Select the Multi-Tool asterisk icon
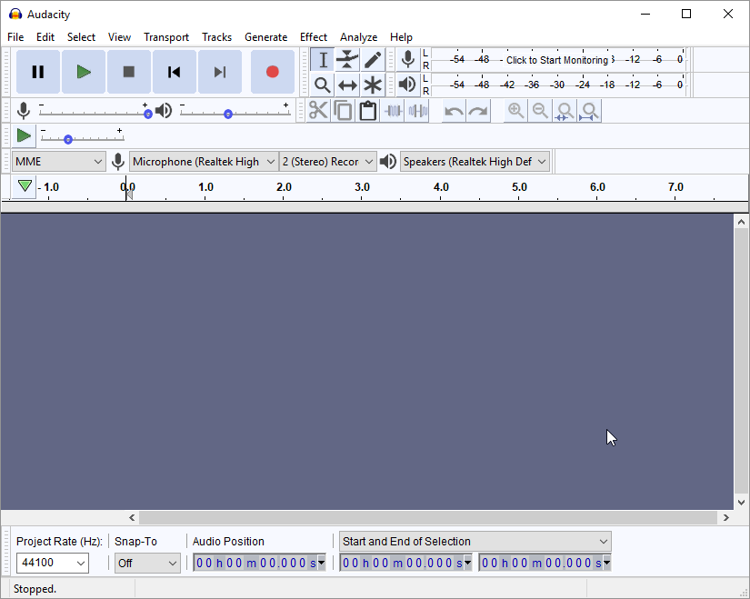 pyautogui.click(x=373, y=85)
